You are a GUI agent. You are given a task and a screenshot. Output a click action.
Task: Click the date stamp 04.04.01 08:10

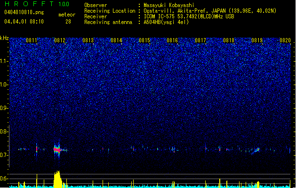[24, 22]
